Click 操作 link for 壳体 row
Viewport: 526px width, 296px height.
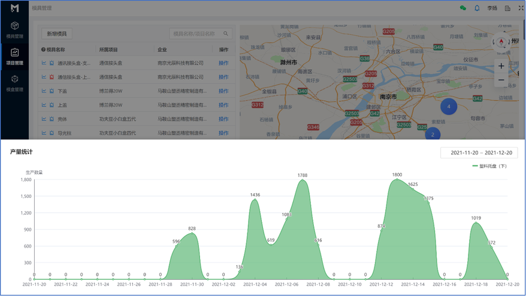point(223,119)
